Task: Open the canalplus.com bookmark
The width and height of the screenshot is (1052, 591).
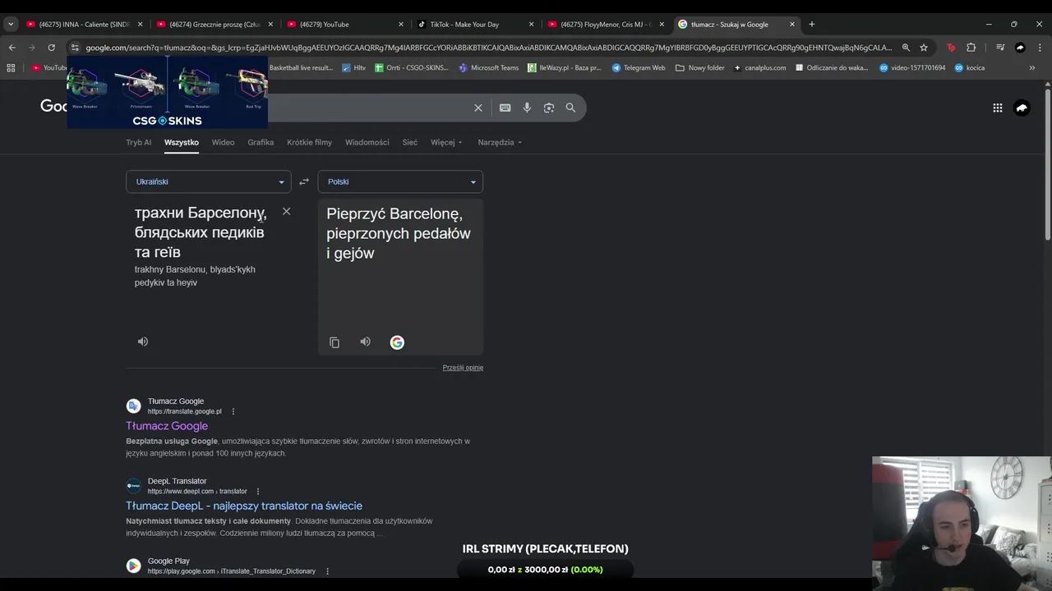Action: [760, 68]
